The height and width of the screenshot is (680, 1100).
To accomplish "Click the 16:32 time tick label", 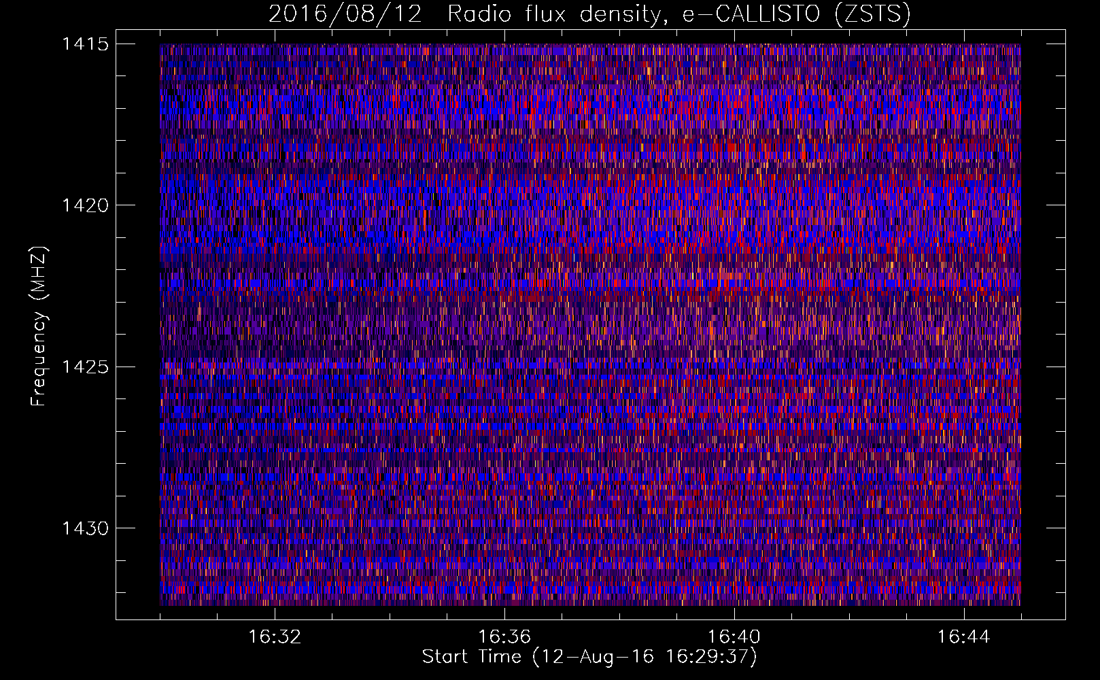I will click(x=275, y=637).
